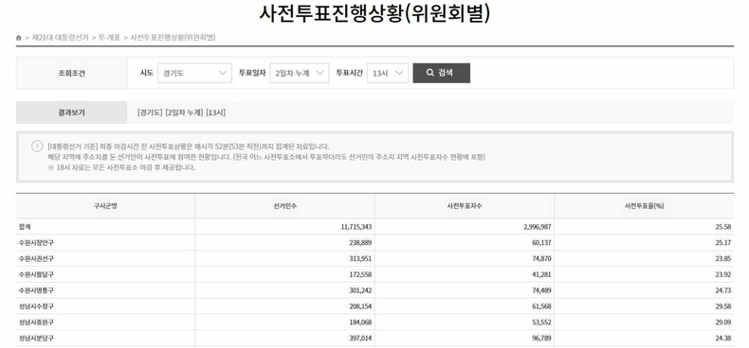Viewport: 749px width, 348px height.
Task: Select the 합계 total row
Action: click(x=375, y=227)
